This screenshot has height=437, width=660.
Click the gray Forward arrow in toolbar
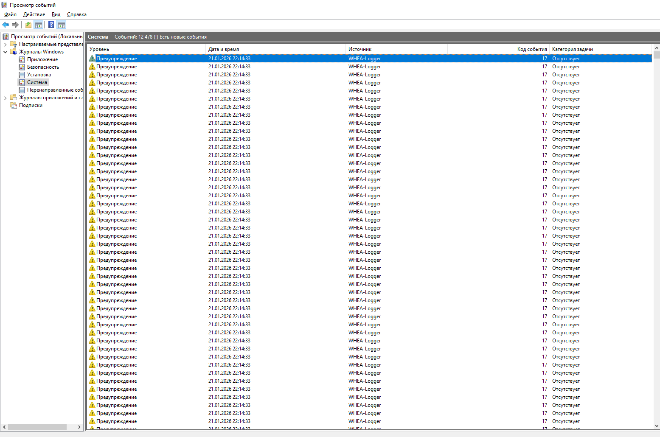pos(15,25)
